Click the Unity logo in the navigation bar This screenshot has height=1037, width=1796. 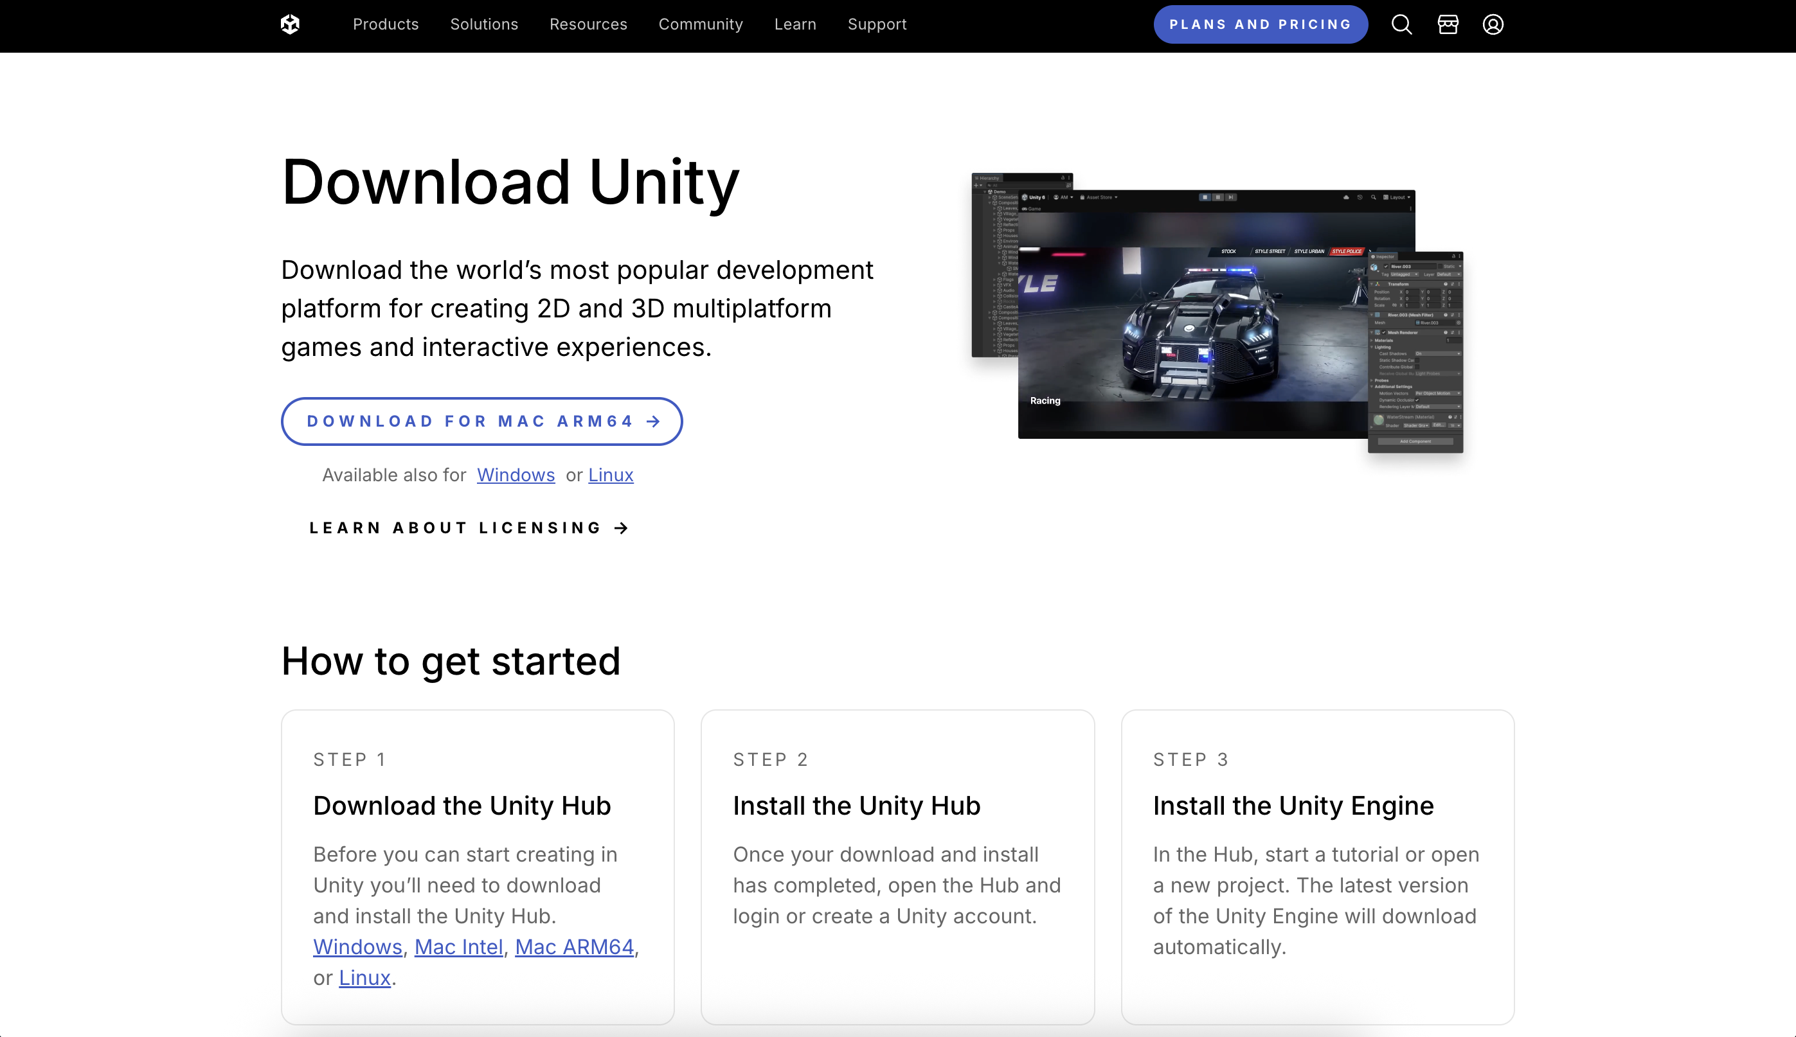tap(289, 24)
